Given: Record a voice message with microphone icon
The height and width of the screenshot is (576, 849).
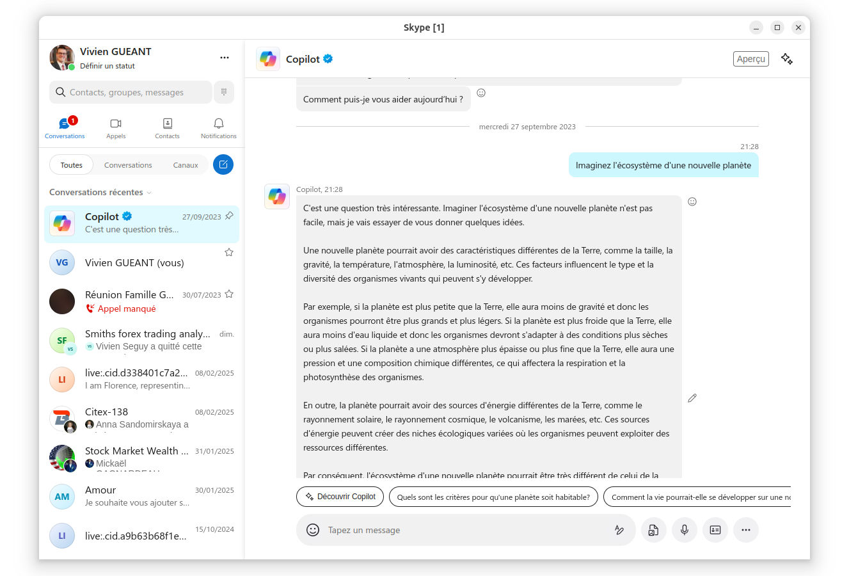Looking at the screenshot, I should pyautogui.click(x=685, y=530).
